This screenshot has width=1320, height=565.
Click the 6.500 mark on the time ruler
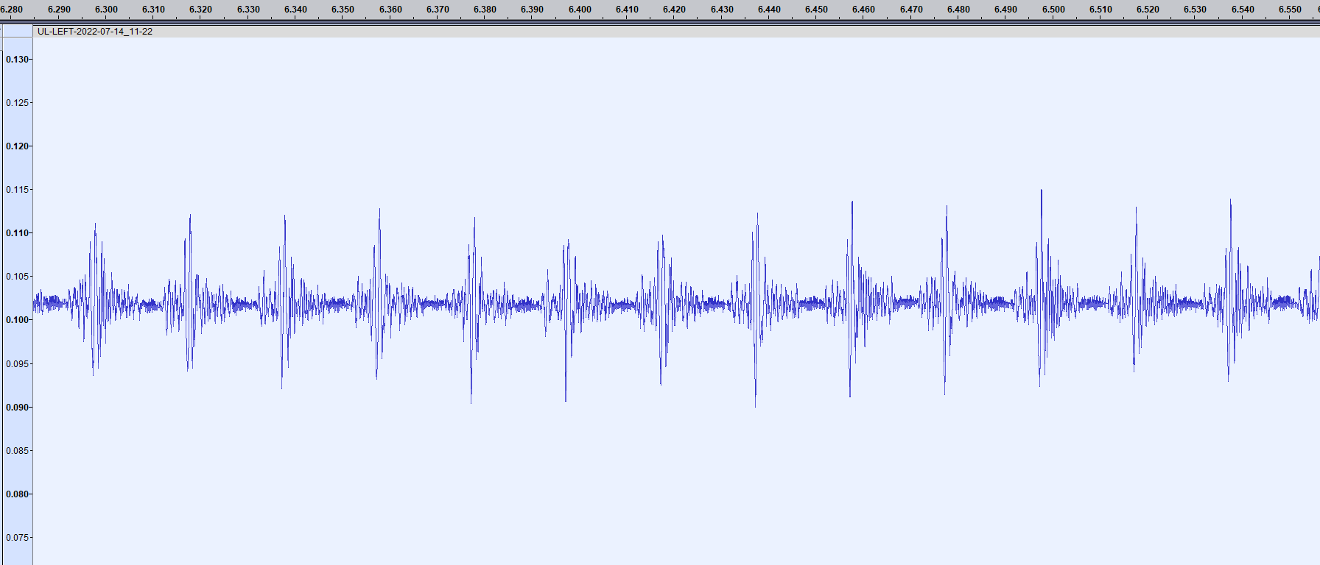coord(1053,10)
